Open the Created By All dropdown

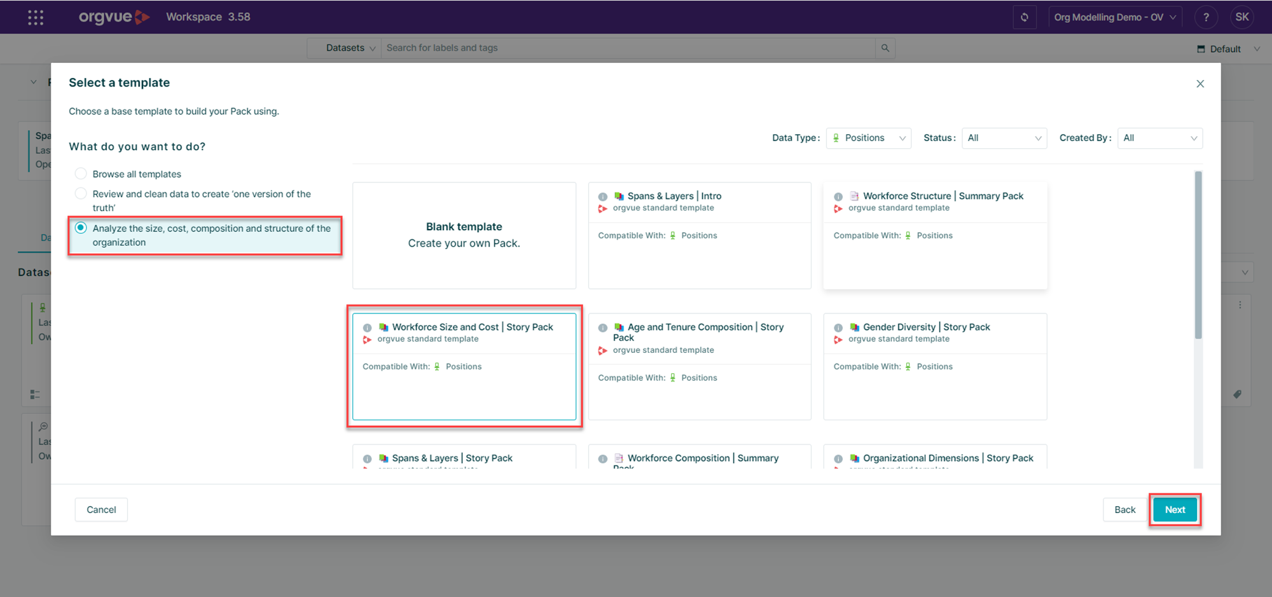[x=1160, y=138]
